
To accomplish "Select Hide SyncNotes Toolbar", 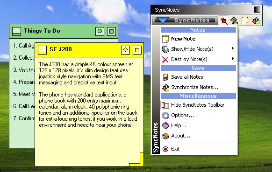I will (x=198, y=105).
